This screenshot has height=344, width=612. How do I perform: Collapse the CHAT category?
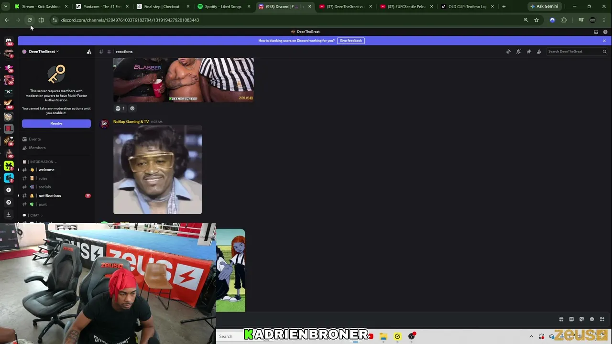point(34,215)
